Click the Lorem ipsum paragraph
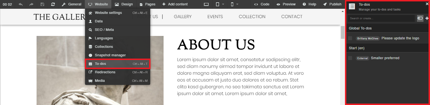430x105 pixels. 241,76
